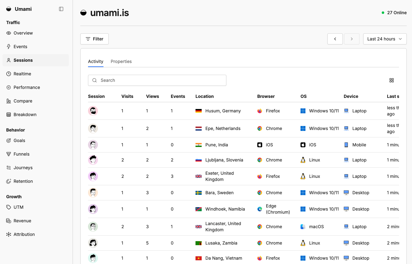Click the Chrome icon in Epe, Netherlands row
This screenshot has width=412, height=264.
click(260, 128)
